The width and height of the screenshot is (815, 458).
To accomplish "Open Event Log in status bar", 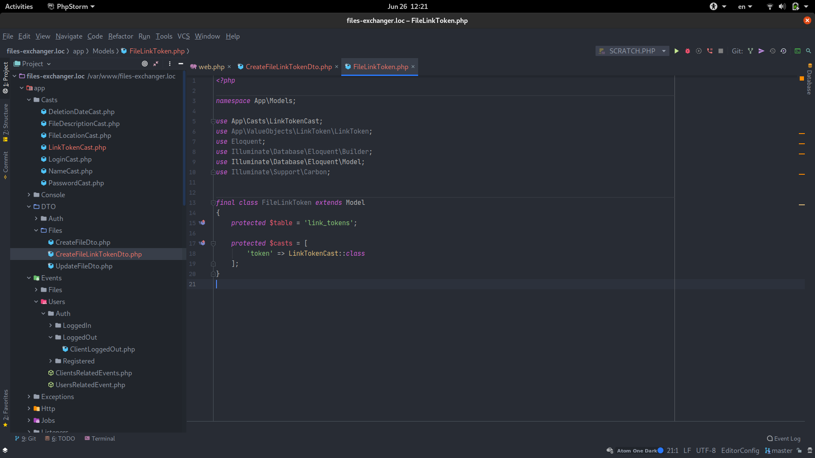I will (x=784, y=438).
